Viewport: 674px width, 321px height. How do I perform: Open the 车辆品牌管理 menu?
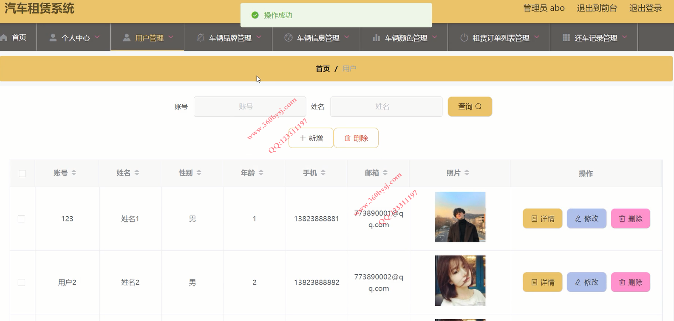click(x=228, y=37)
